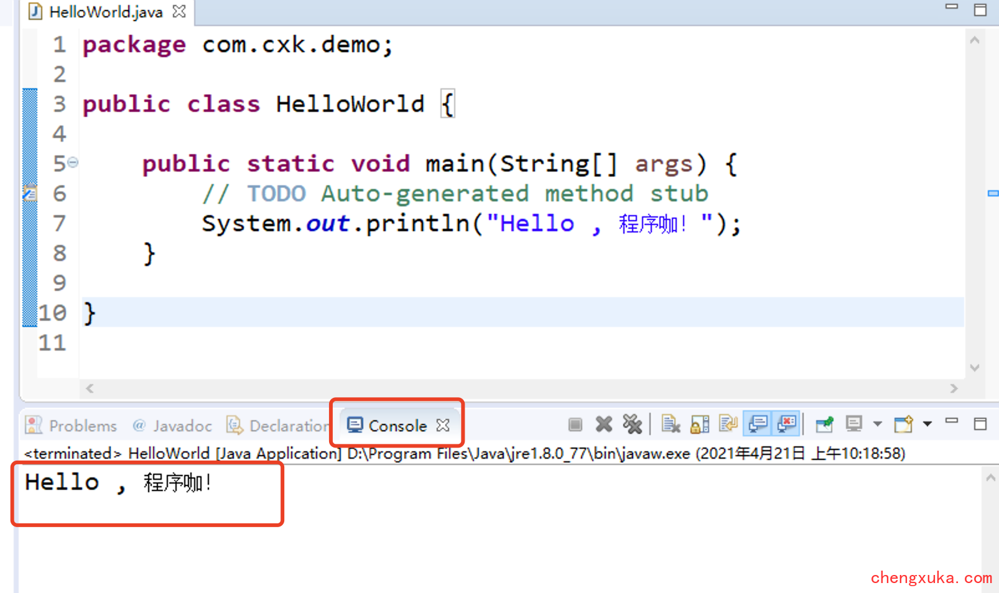Open the Open Console dropdown arrow

click(x=927, y=425)
